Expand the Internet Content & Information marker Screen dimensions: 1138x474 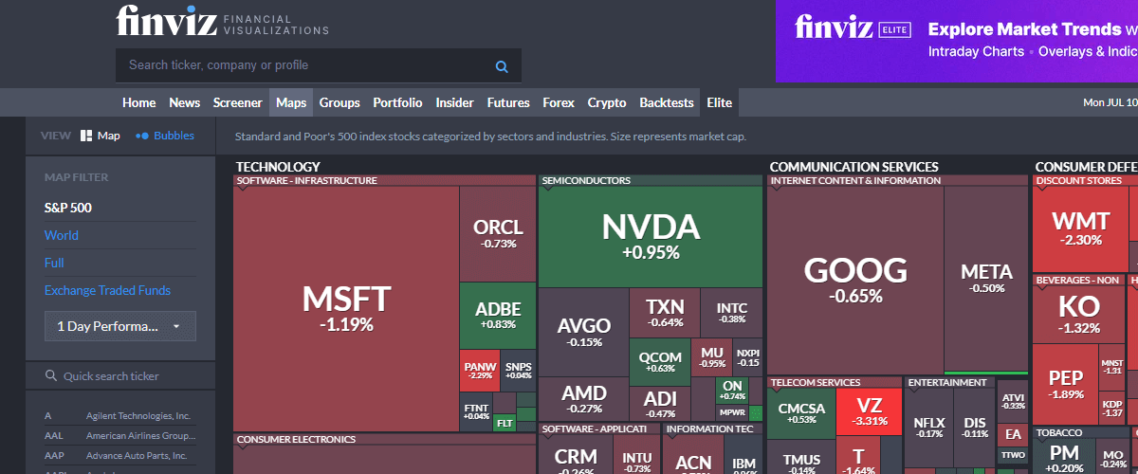775,190
